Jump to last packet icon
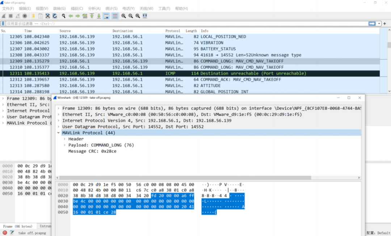This screenshot has height=236, width=391. (x=99, y=16)
